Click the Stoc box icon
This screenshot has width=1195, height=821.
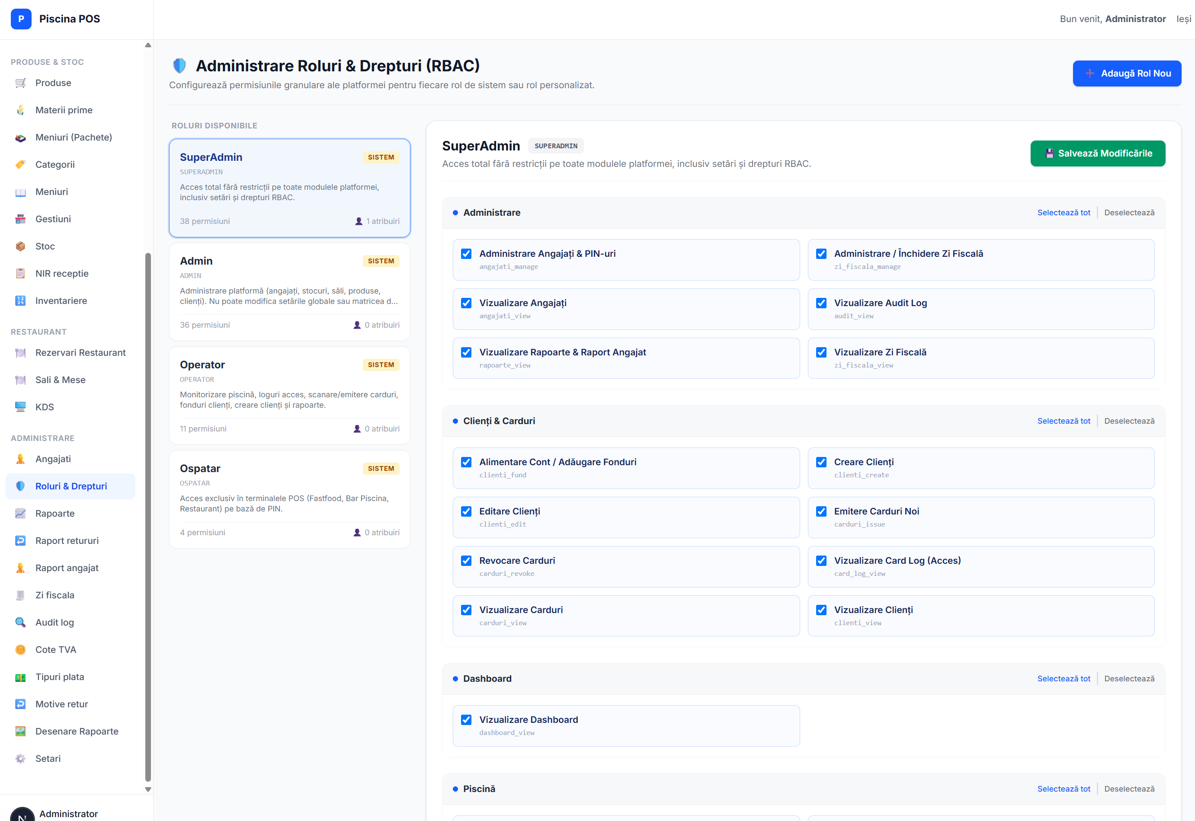pos(21,246)
